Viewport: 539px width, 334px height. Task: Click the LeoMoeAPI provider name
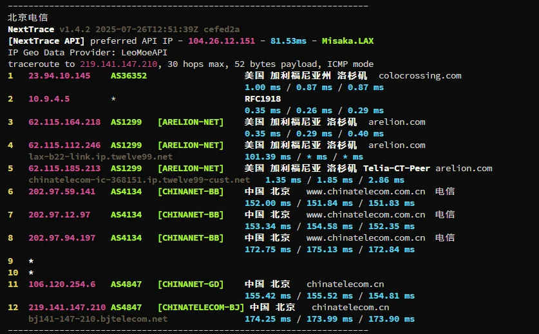(139, 53)
